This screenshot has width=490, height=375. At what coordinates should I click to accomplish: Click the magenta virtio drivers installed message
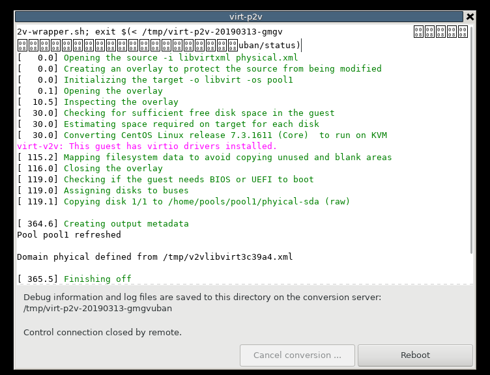coord(147,146)
